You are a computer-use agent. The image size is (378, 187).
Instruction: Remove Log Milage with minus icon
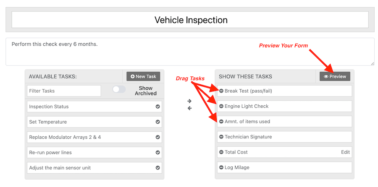(221, 168)
